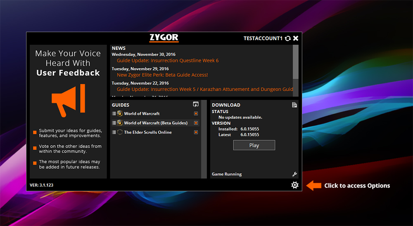Open Insurrection Questline Week 6 news link
The height and width of the screenshot is (226, 413).
[168, 61]
